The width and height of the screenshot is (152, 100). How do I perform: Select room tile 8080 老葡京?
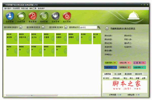[61, 39]
